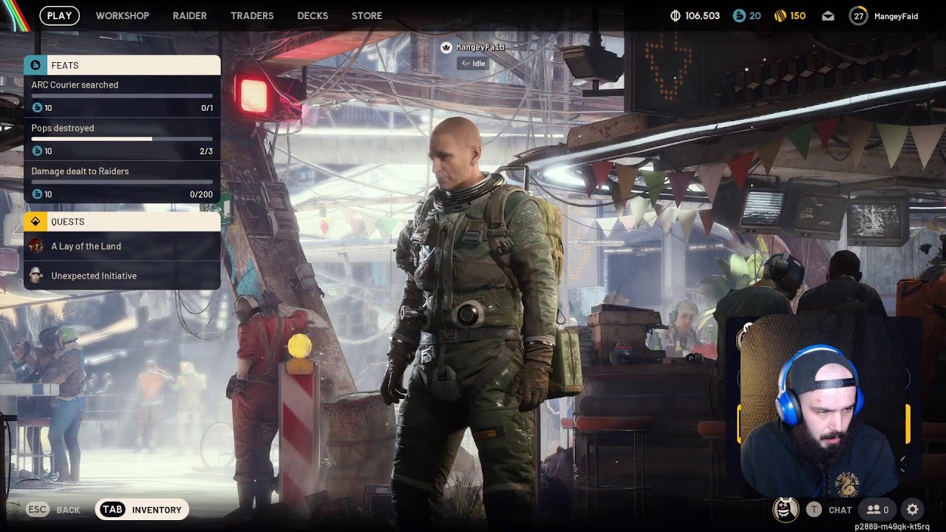
Task: Open the Traders tab
Action: [252, 16]
